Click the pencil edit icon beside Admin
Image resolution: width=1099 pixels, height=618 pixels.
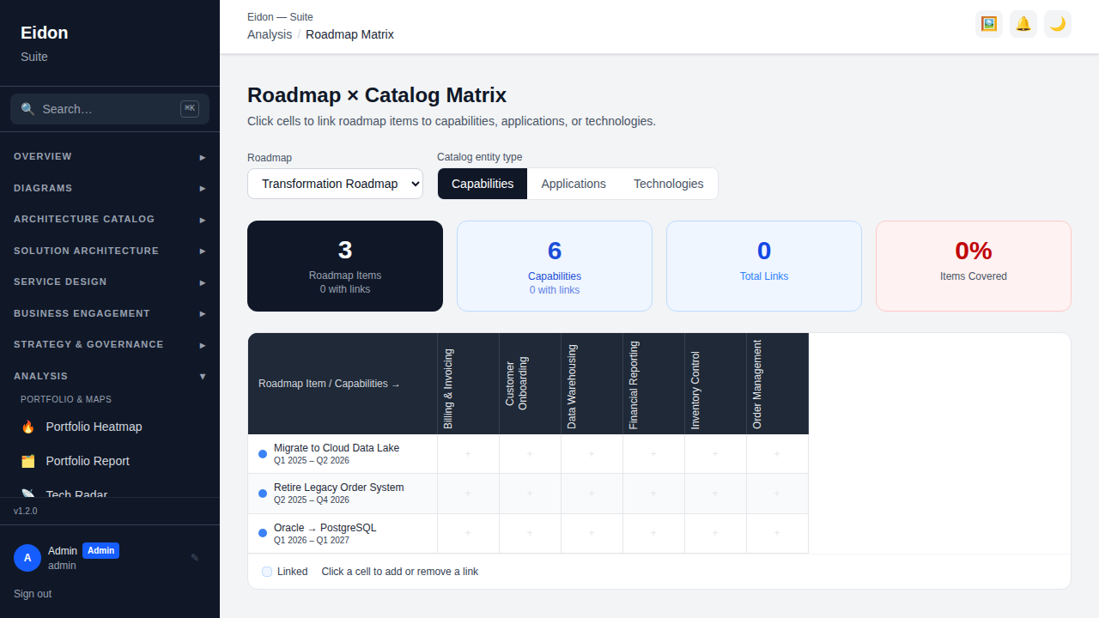(195, 558)
